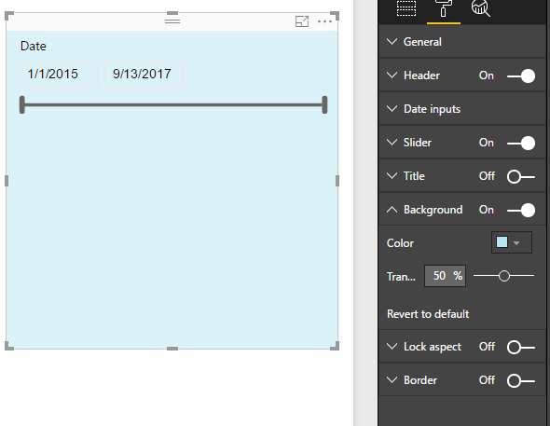
Task: Turn off the Header toggle
Action: click(521, 76)
